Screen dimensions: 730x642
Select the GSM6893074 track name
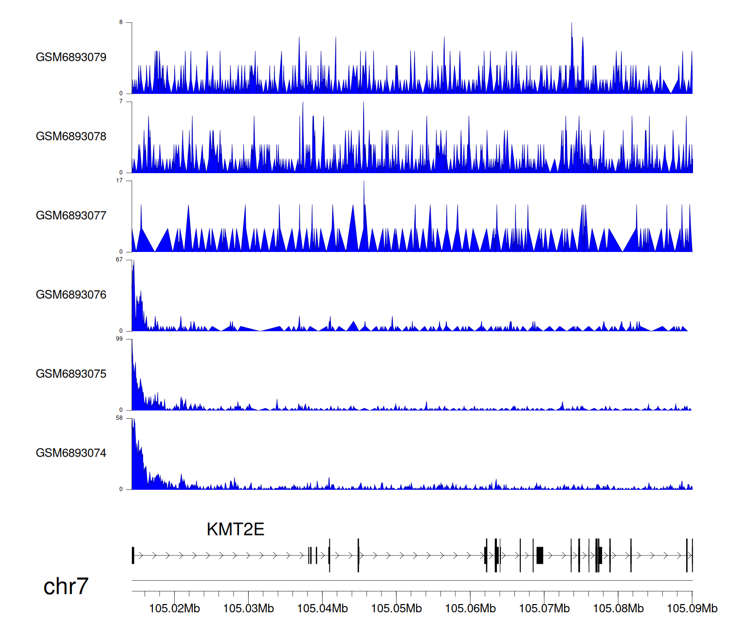pos(71,453)
